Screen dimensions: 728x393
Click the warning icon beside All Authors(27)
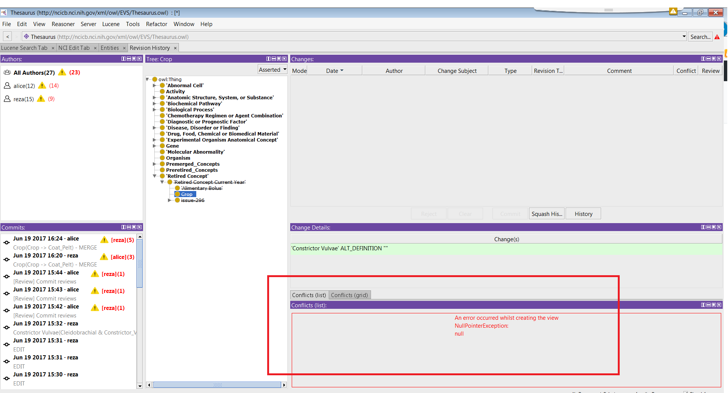click(62, 72)
